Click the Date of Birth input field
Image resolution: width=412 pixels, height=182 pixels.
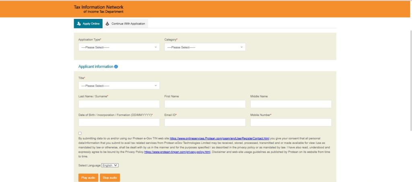pos(119,123)
